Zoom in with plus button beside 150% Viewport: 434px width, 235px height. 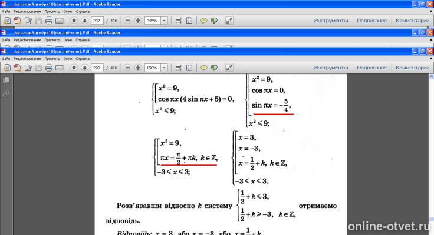138,68
